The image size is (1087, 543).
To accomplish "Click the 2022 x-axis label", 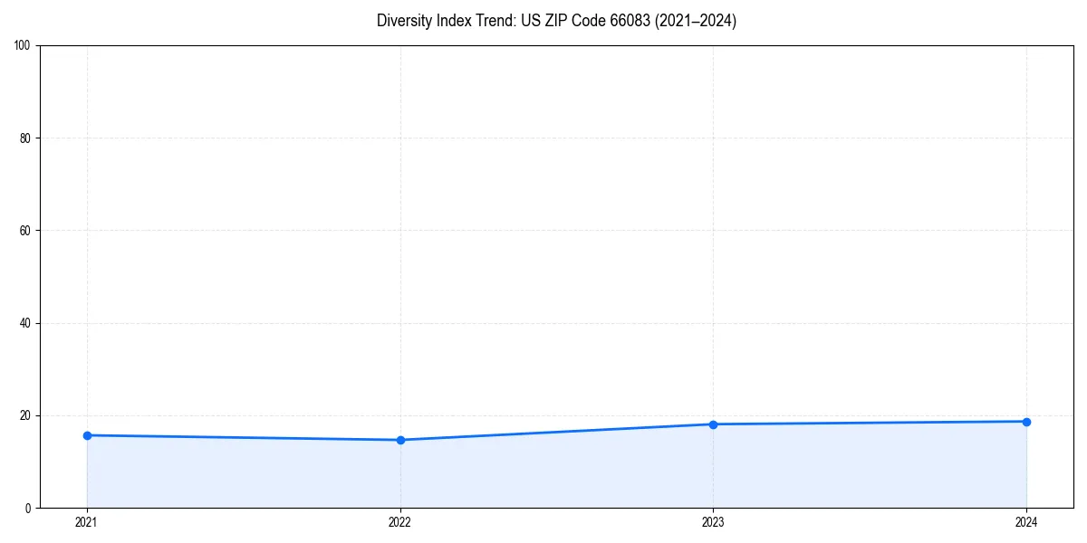I will tap(400, 521).
